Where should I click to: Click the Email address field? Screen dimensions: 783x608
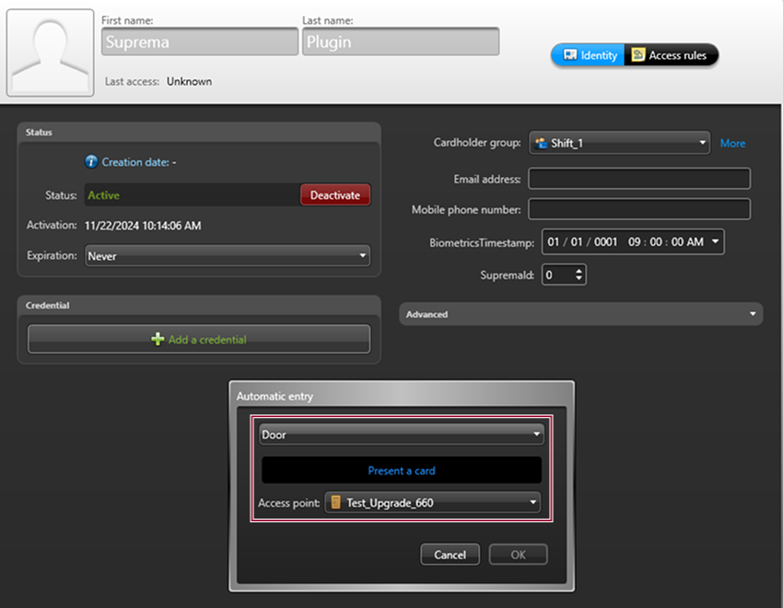(638, 179)
